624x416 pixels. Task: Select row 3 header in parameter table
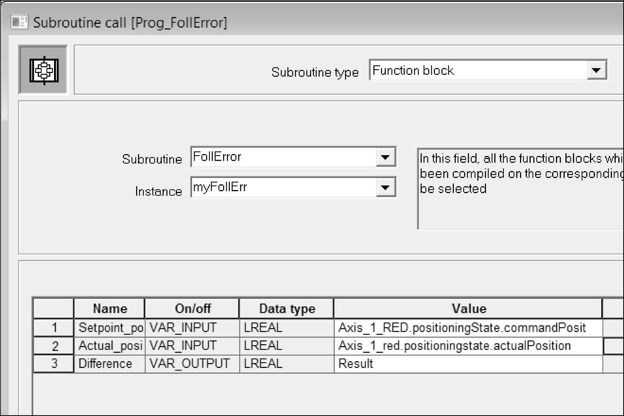54,363
